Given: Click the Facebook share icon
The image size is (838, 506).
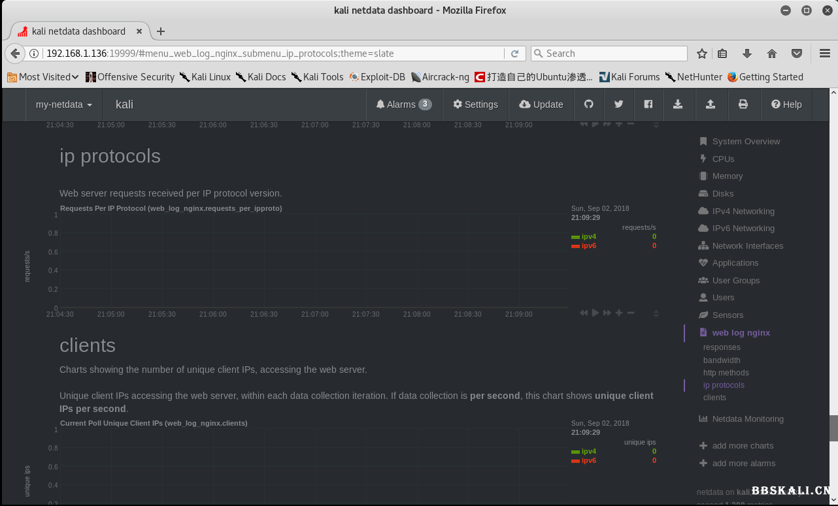Looking at the screenshot, I should (x=648, y=104).
